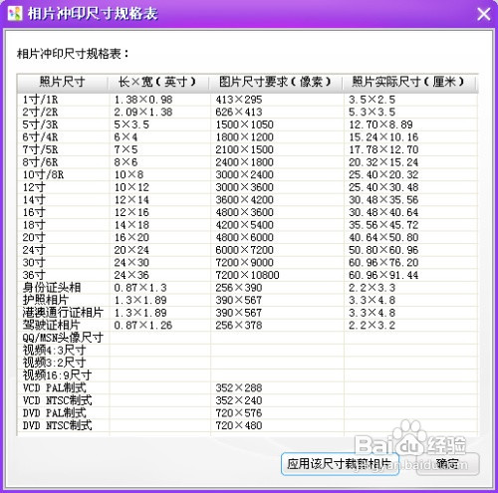This screenshot has height=493, width=498.
Task: Click the 1.38×0.98 inch value
Action: click(143, 100)
